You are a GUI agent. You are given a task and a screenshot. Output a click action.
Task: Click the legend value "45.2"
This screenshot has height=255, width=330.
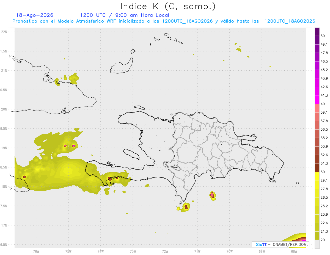[324, 70]
